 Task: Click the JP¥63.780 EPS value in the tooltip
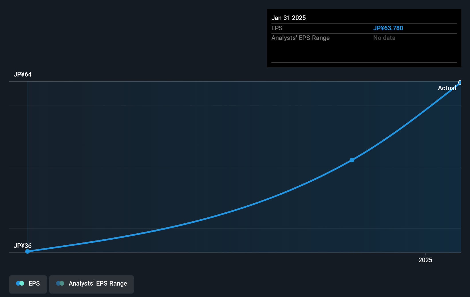pyautogui.click(x=388, y=28)
